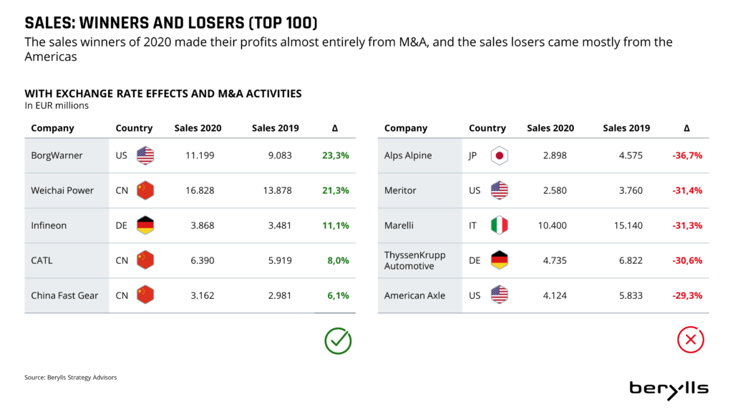Click the German flag beside Infineon

pyautogui.click(x=145, y=225)
